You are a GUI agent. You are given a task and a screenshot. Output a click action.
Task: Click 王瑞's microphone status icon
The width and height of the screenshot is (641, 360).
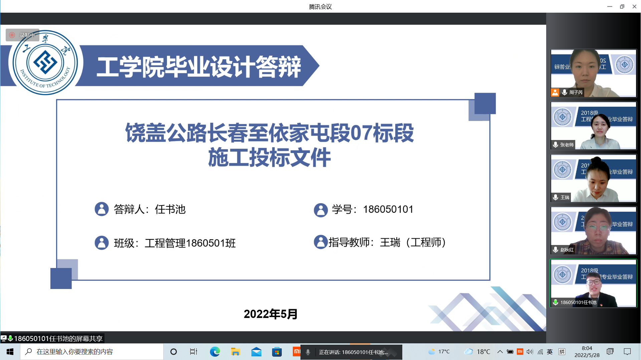(556, 197)
